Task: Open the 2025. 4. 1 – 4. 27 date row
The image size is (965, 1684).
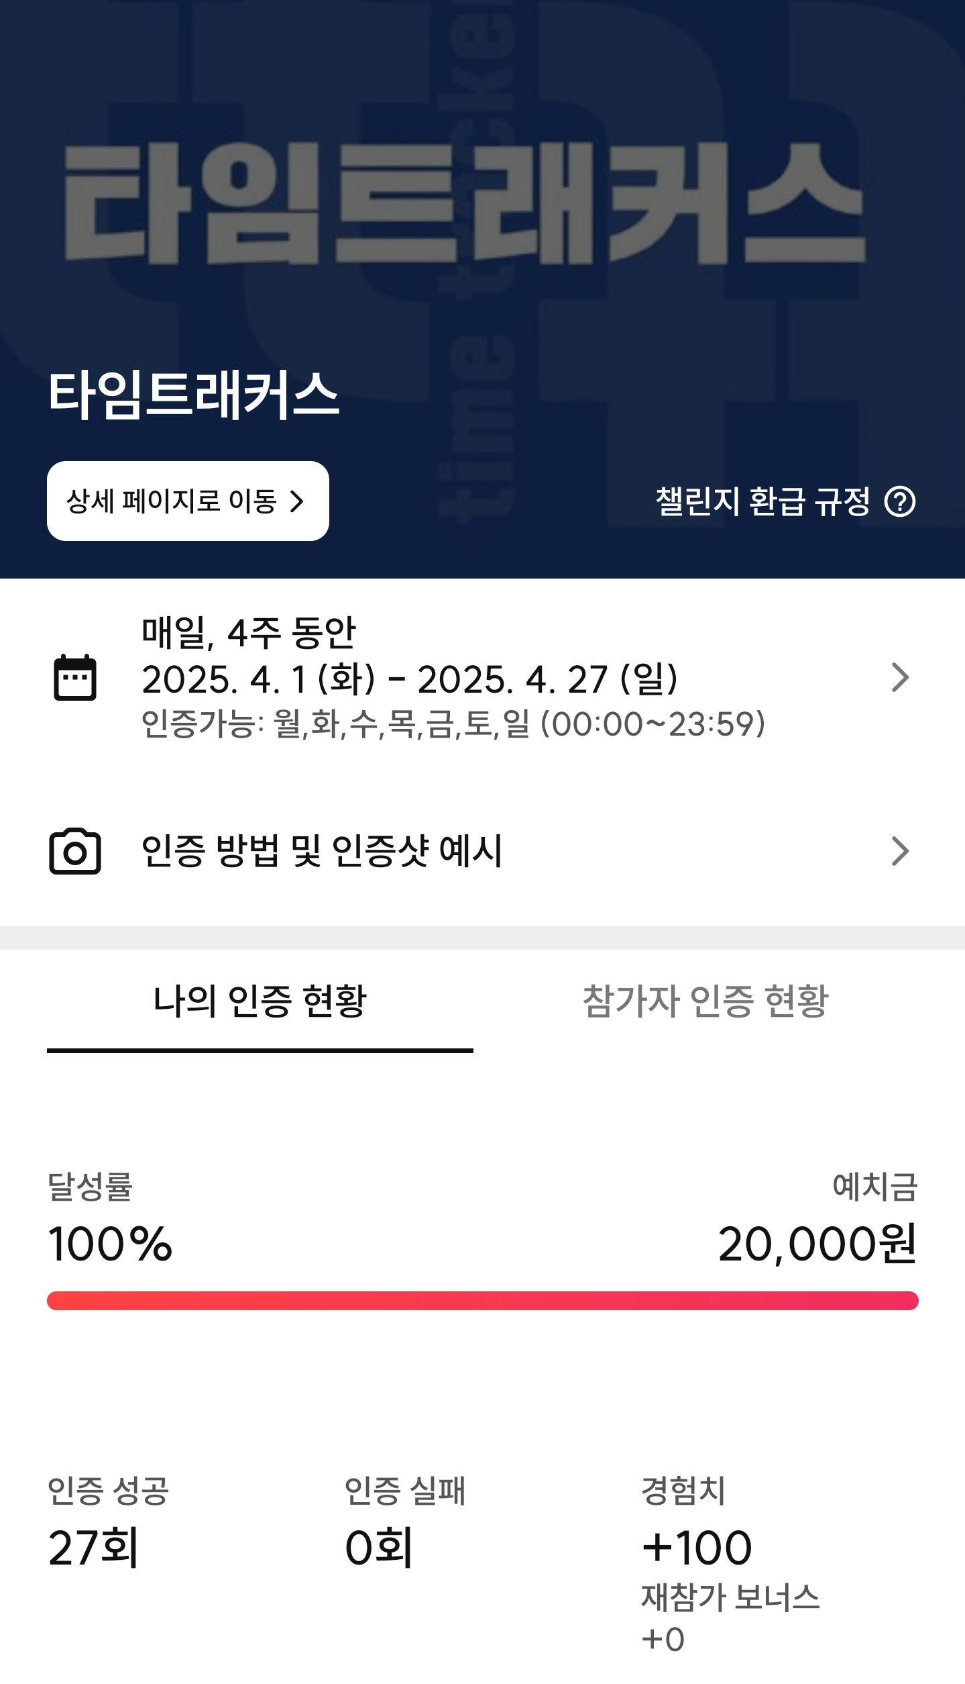Action: coord(482,677)
